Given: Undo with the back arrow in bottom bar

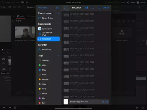Looking at the screenshot, I should click(4, 108).
